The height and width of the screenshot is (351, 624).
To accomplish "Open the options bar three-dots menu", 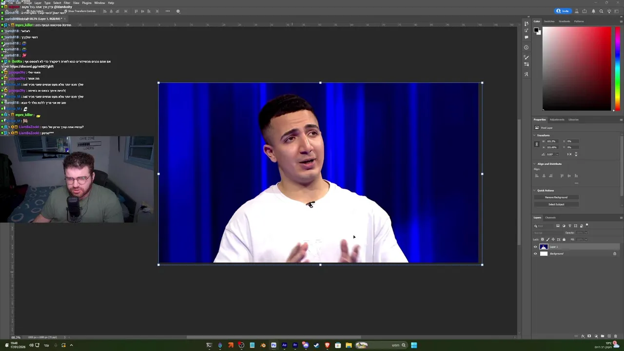I will point(168,11).
